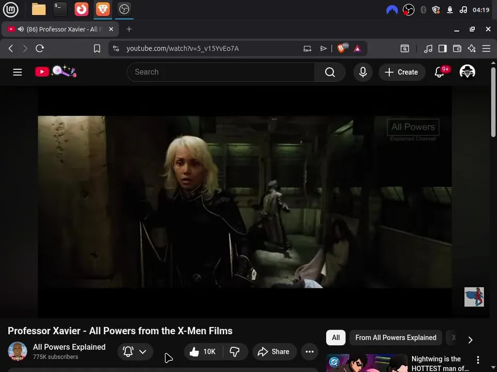Open the YouTube guide hamburger menu
Image resolution: width=497 pixels, height=372 pixels.
[18, 72]
